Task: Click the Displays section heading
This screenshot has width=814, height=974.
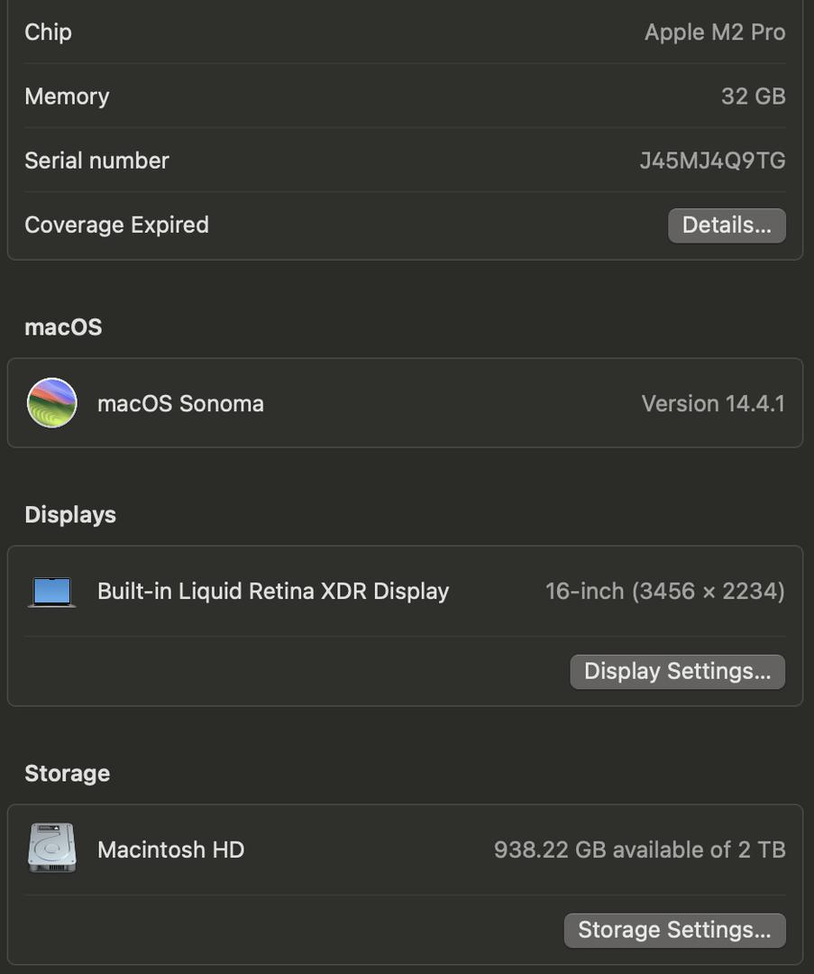Action: coord(70,515)
